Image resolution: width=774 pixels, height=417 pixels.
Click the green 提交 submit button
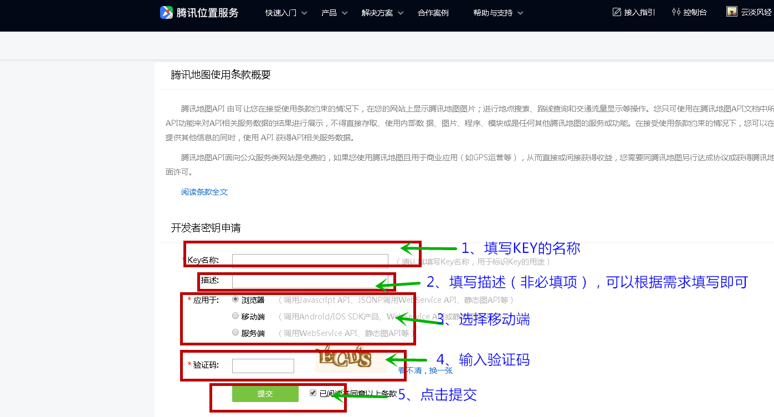click(265, 394)
